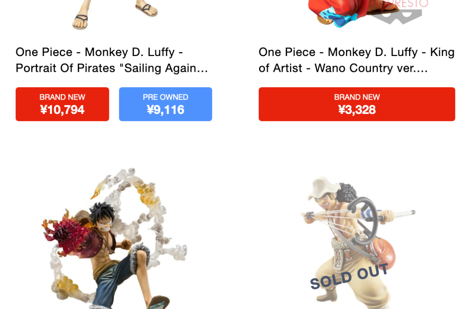Viewport: 464px width, 309px height.
Task: Click the ¥3,328 price text
Action: (x=357, y=110)
